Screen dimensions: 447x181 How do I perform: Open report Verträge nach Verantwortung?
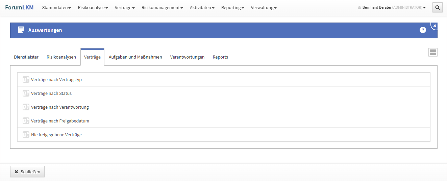point(224,107)
